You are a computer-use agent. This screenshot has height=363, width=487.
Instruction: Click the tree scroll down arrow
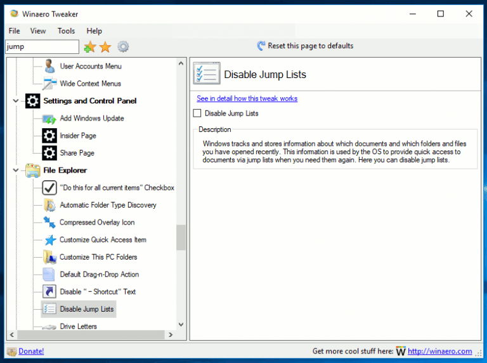[x=181, y=324]
